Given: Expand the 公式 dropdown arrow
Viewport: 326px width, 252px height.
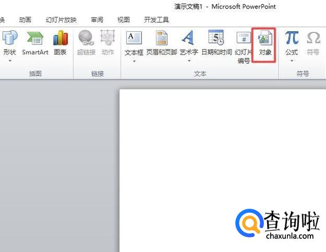Looking at the screenshot, I should (292, 61).
